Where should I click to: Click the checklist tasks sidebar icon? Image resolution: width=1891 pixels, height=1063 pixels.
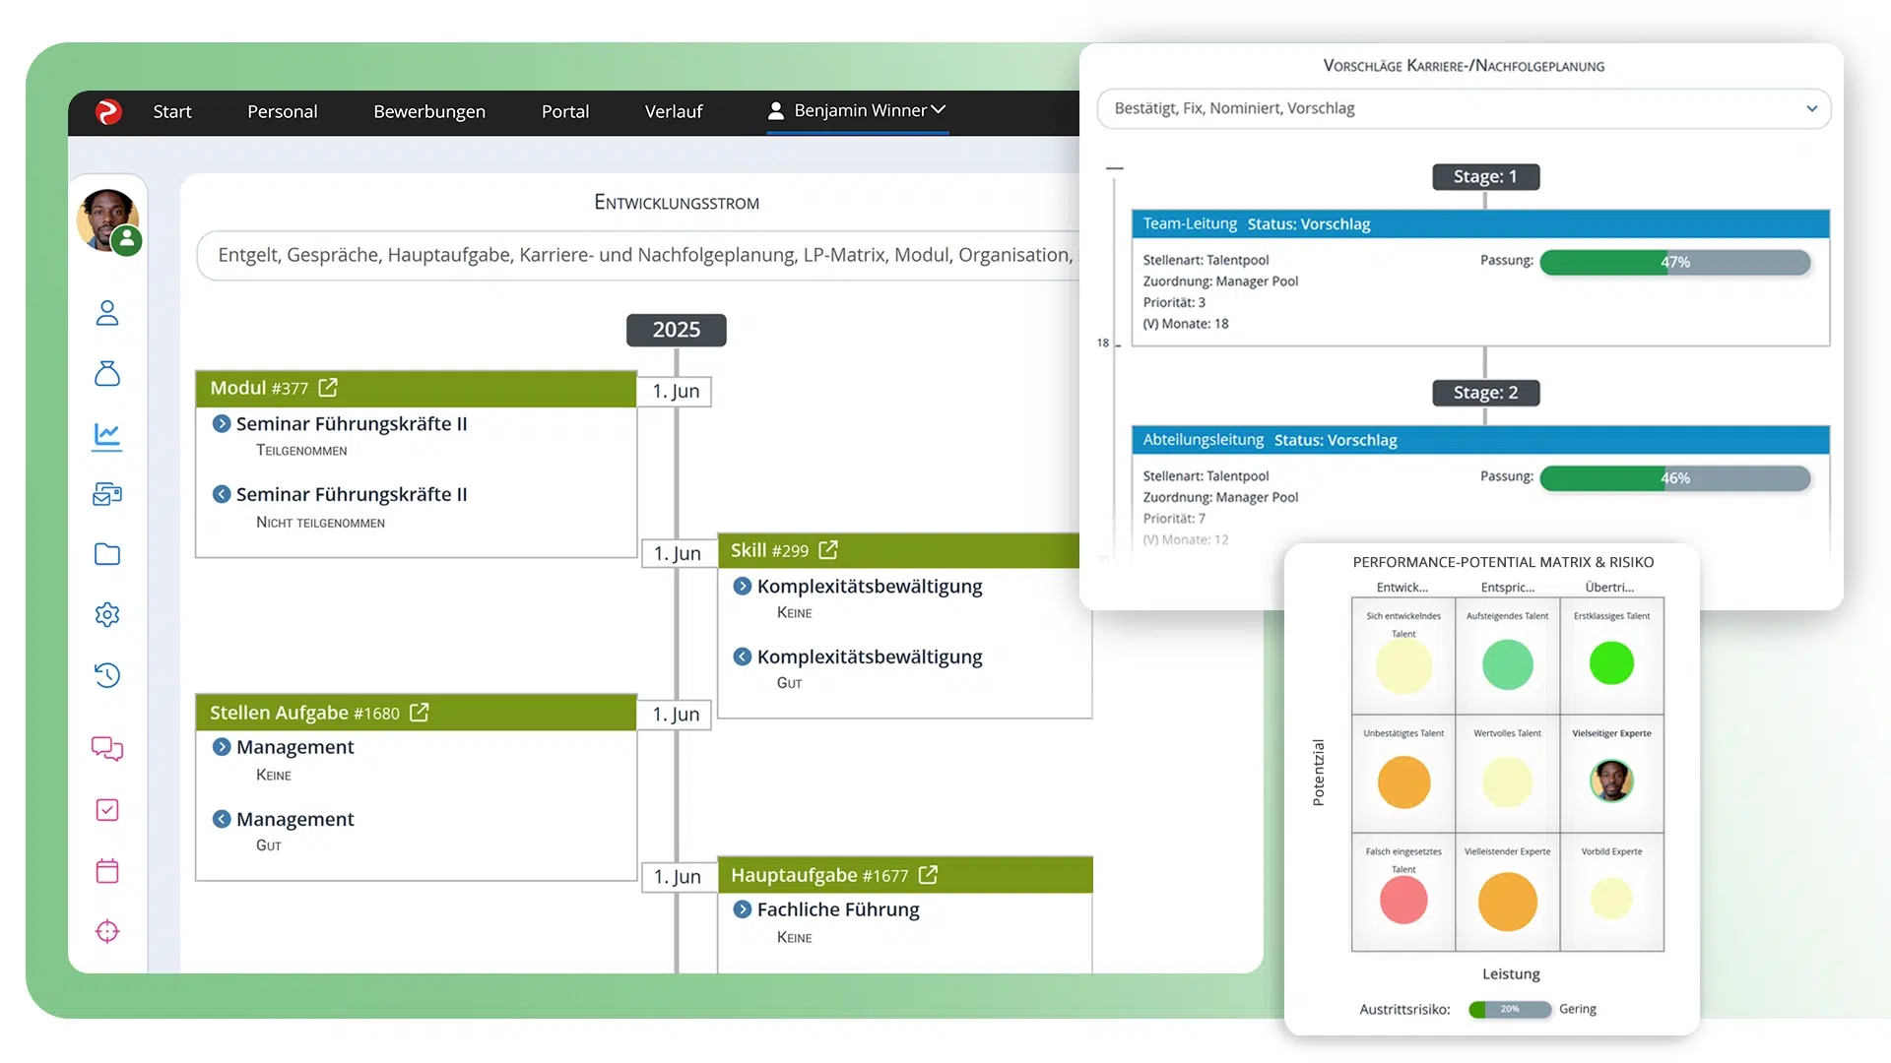pos(107,810)
